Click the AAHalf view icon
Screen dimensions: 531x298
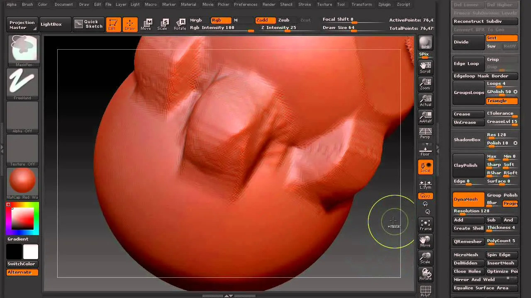point(425,117)
